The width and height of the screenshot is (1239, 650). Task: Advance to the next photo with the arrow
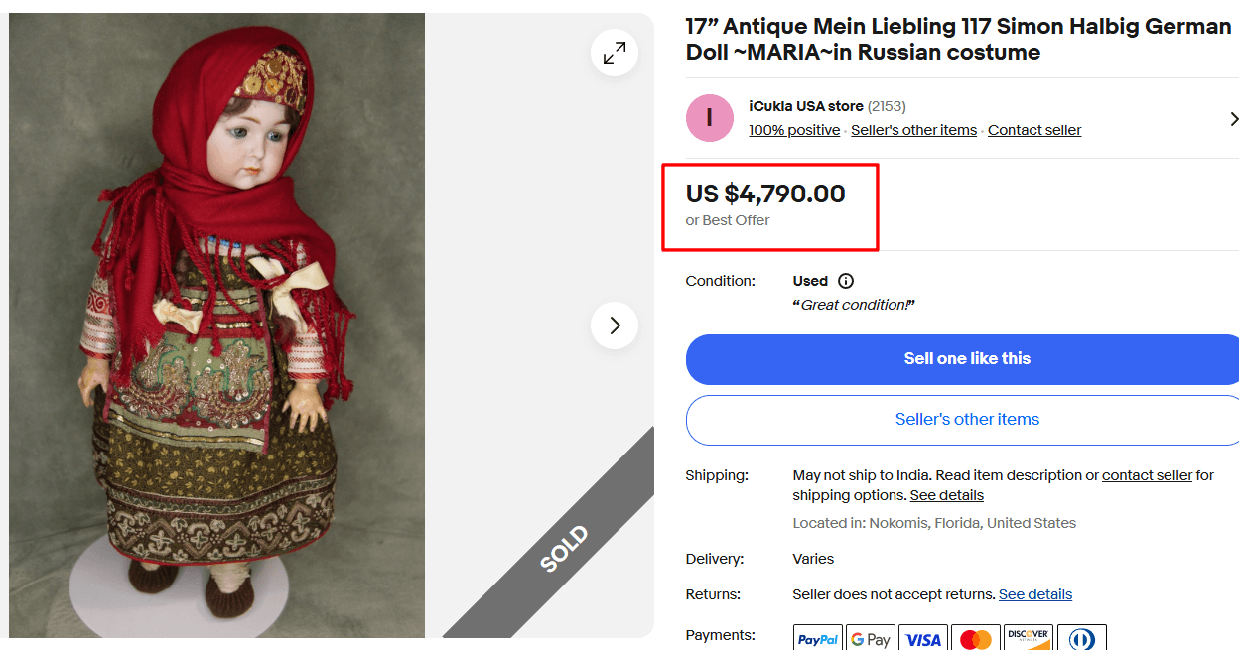pos(614,325)
